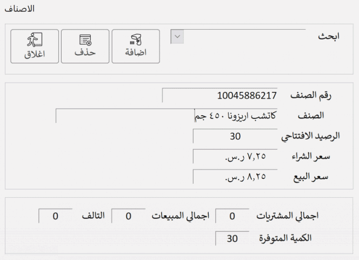Click the الاصناف window title text
The width and height of the screenshot is (359, 260).
(x=19, y=9)
